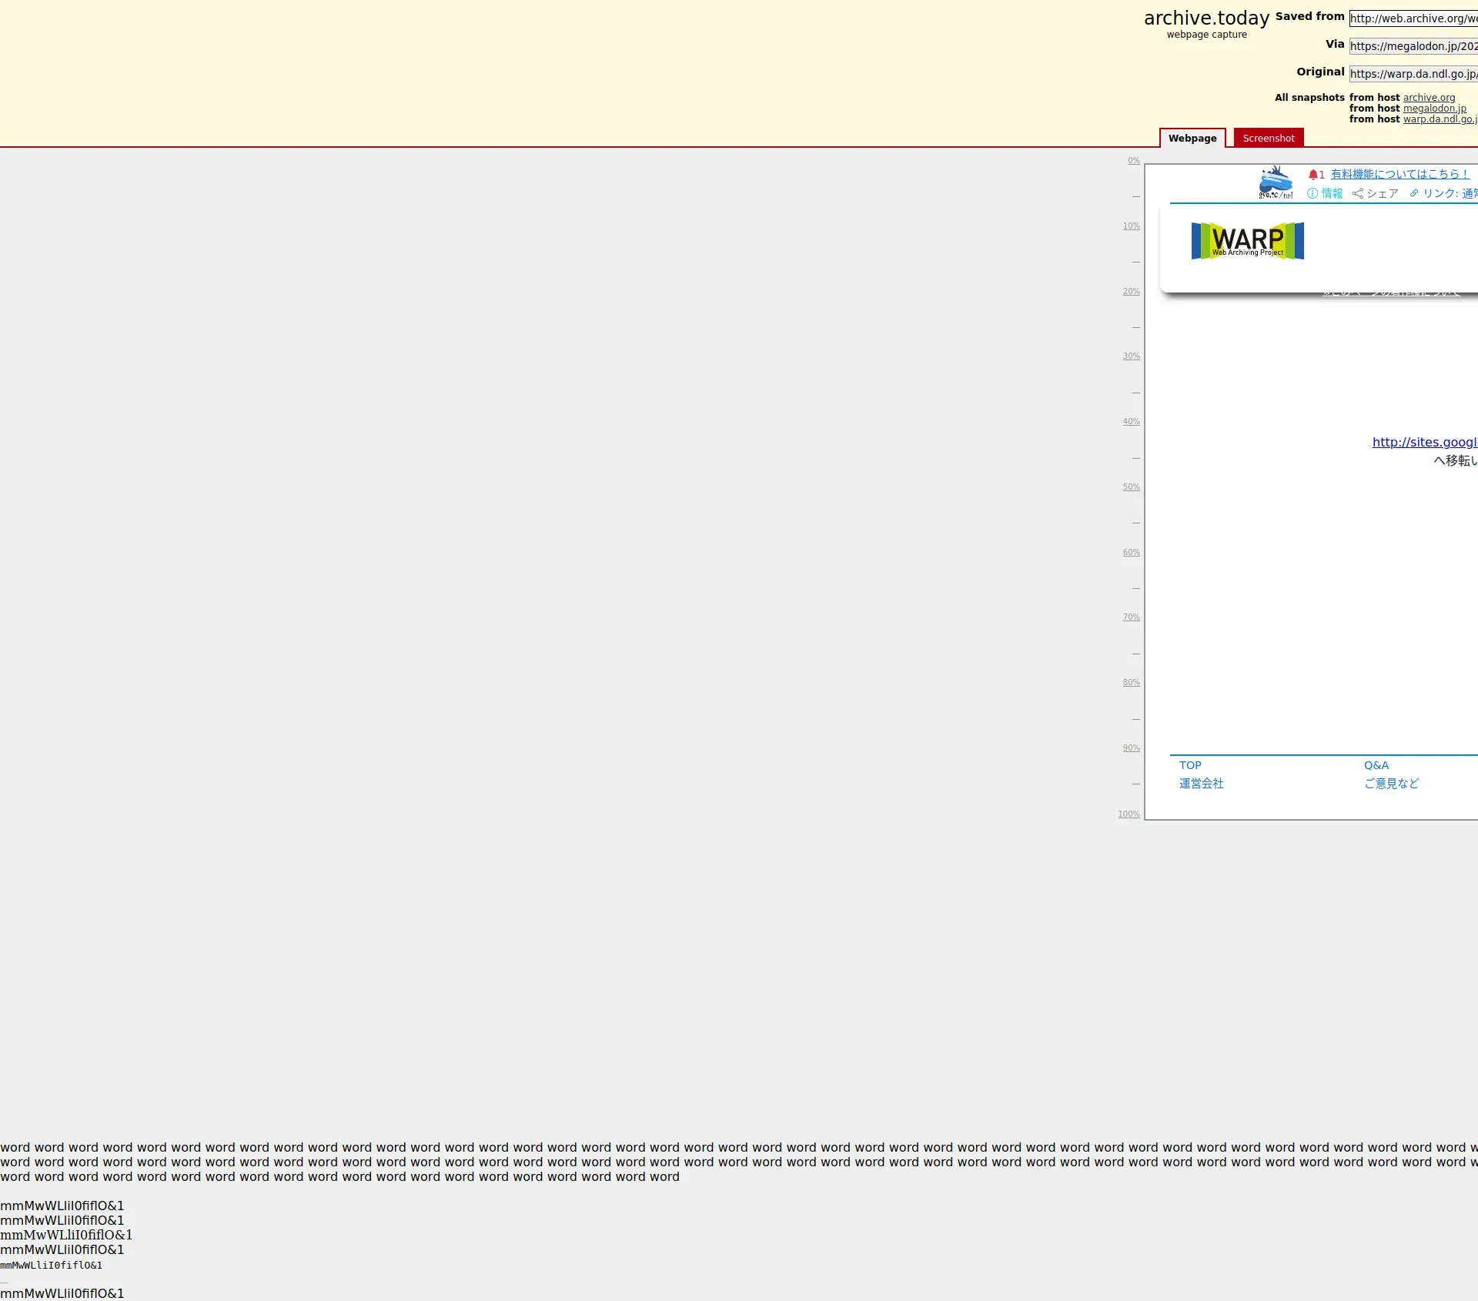Open the 情報 info icon
The height and width of the screenshot is (1301, 1478).
pos(1312,193)
